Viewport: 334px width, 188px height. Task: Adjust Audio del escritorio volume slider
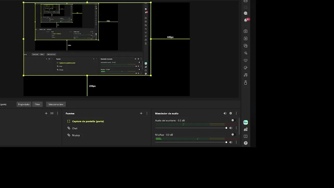[x=191, y=128]
